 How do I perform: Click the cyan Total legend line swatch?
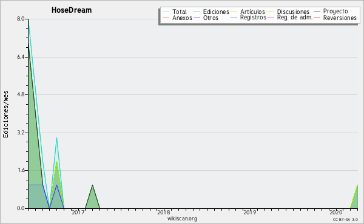166,12
